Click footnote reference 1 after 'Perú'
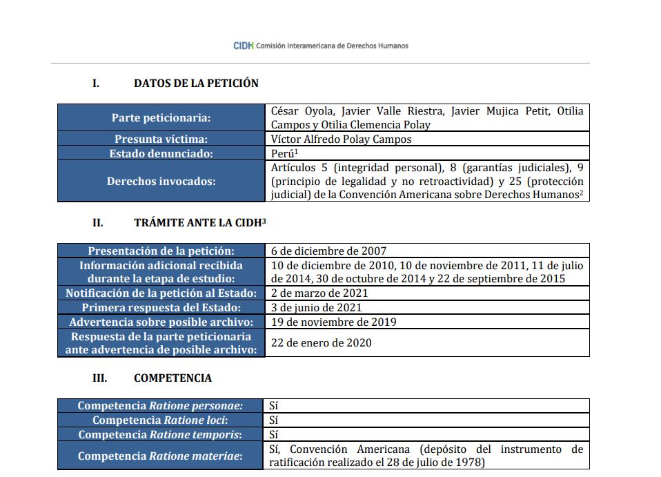Screen dimensions: 661x477 pyautogui.click(x=296, y=151)
